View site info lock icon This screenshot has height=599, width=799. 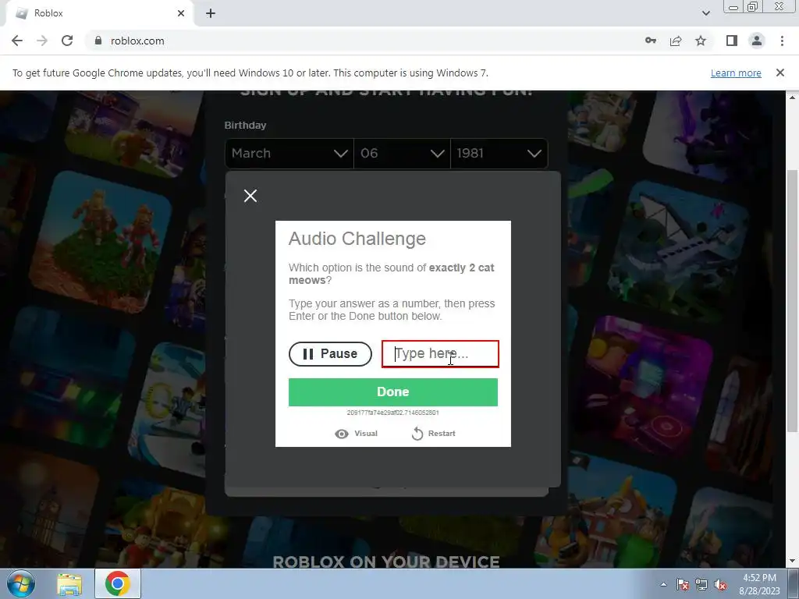98,41
